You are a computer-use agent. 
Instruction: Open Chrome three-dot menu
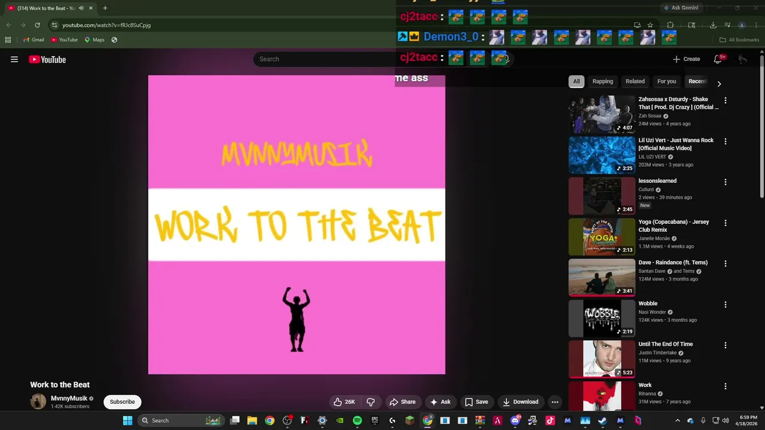pyautogui.click(x=756, y=25)
